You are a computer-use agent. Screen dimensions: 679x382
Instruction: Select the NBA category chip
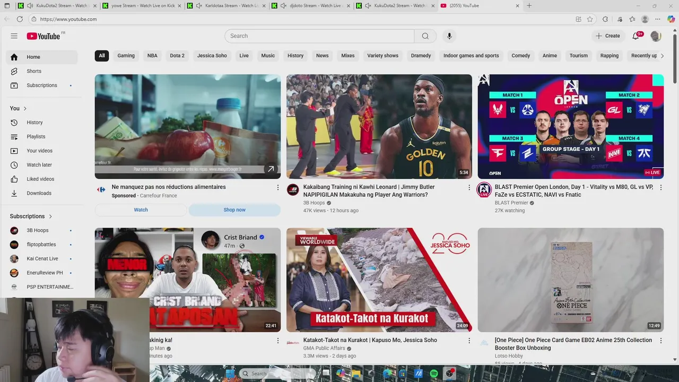(x=152, y=56)
